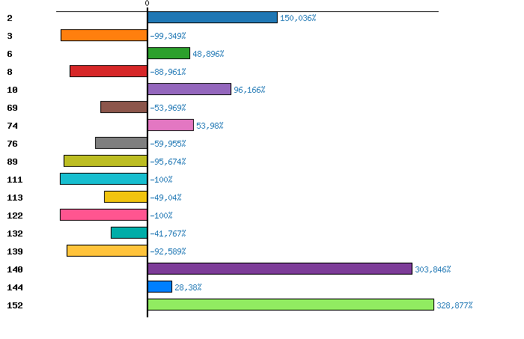The width and height of the screenshot is (524, 339).
Task: Select the cyan bar for category 111
Action: pos(103,179)
